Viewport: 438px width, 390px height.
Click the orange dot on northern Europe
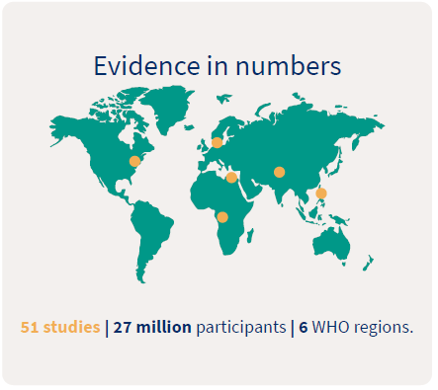coord(217,143)
